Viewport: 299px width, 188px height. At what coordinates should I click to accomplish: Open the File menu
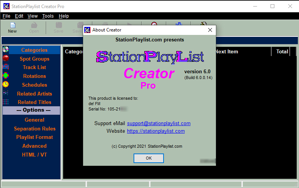pos(6,16)
